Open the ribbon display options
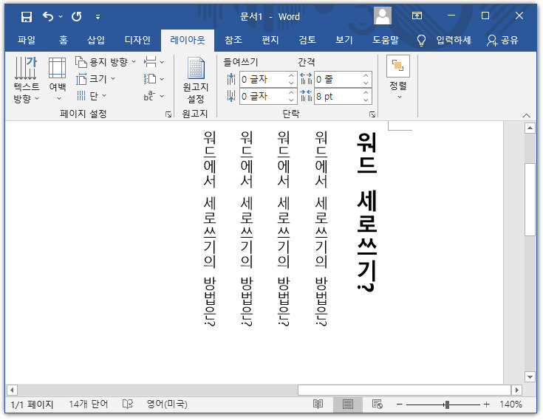 (x=417, y=16)
